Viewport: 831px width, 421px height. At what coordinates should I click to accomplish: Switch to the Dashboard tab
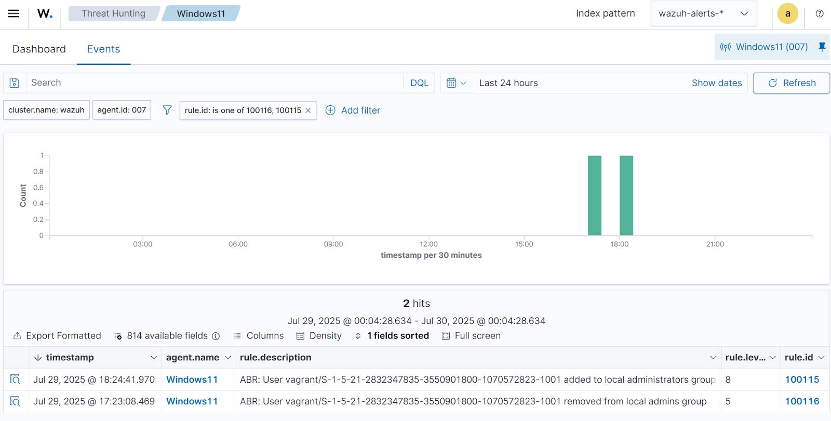pyautogui.click(x=39, y=49)
